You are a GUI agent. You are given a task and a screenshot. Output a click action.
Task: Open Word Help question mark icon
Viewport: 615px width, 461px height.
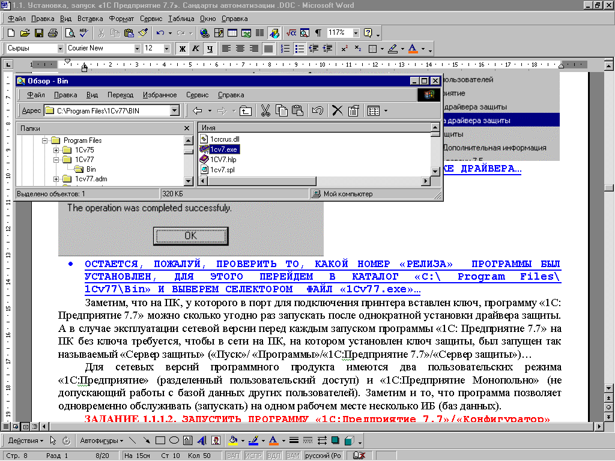tap(368, 33)
